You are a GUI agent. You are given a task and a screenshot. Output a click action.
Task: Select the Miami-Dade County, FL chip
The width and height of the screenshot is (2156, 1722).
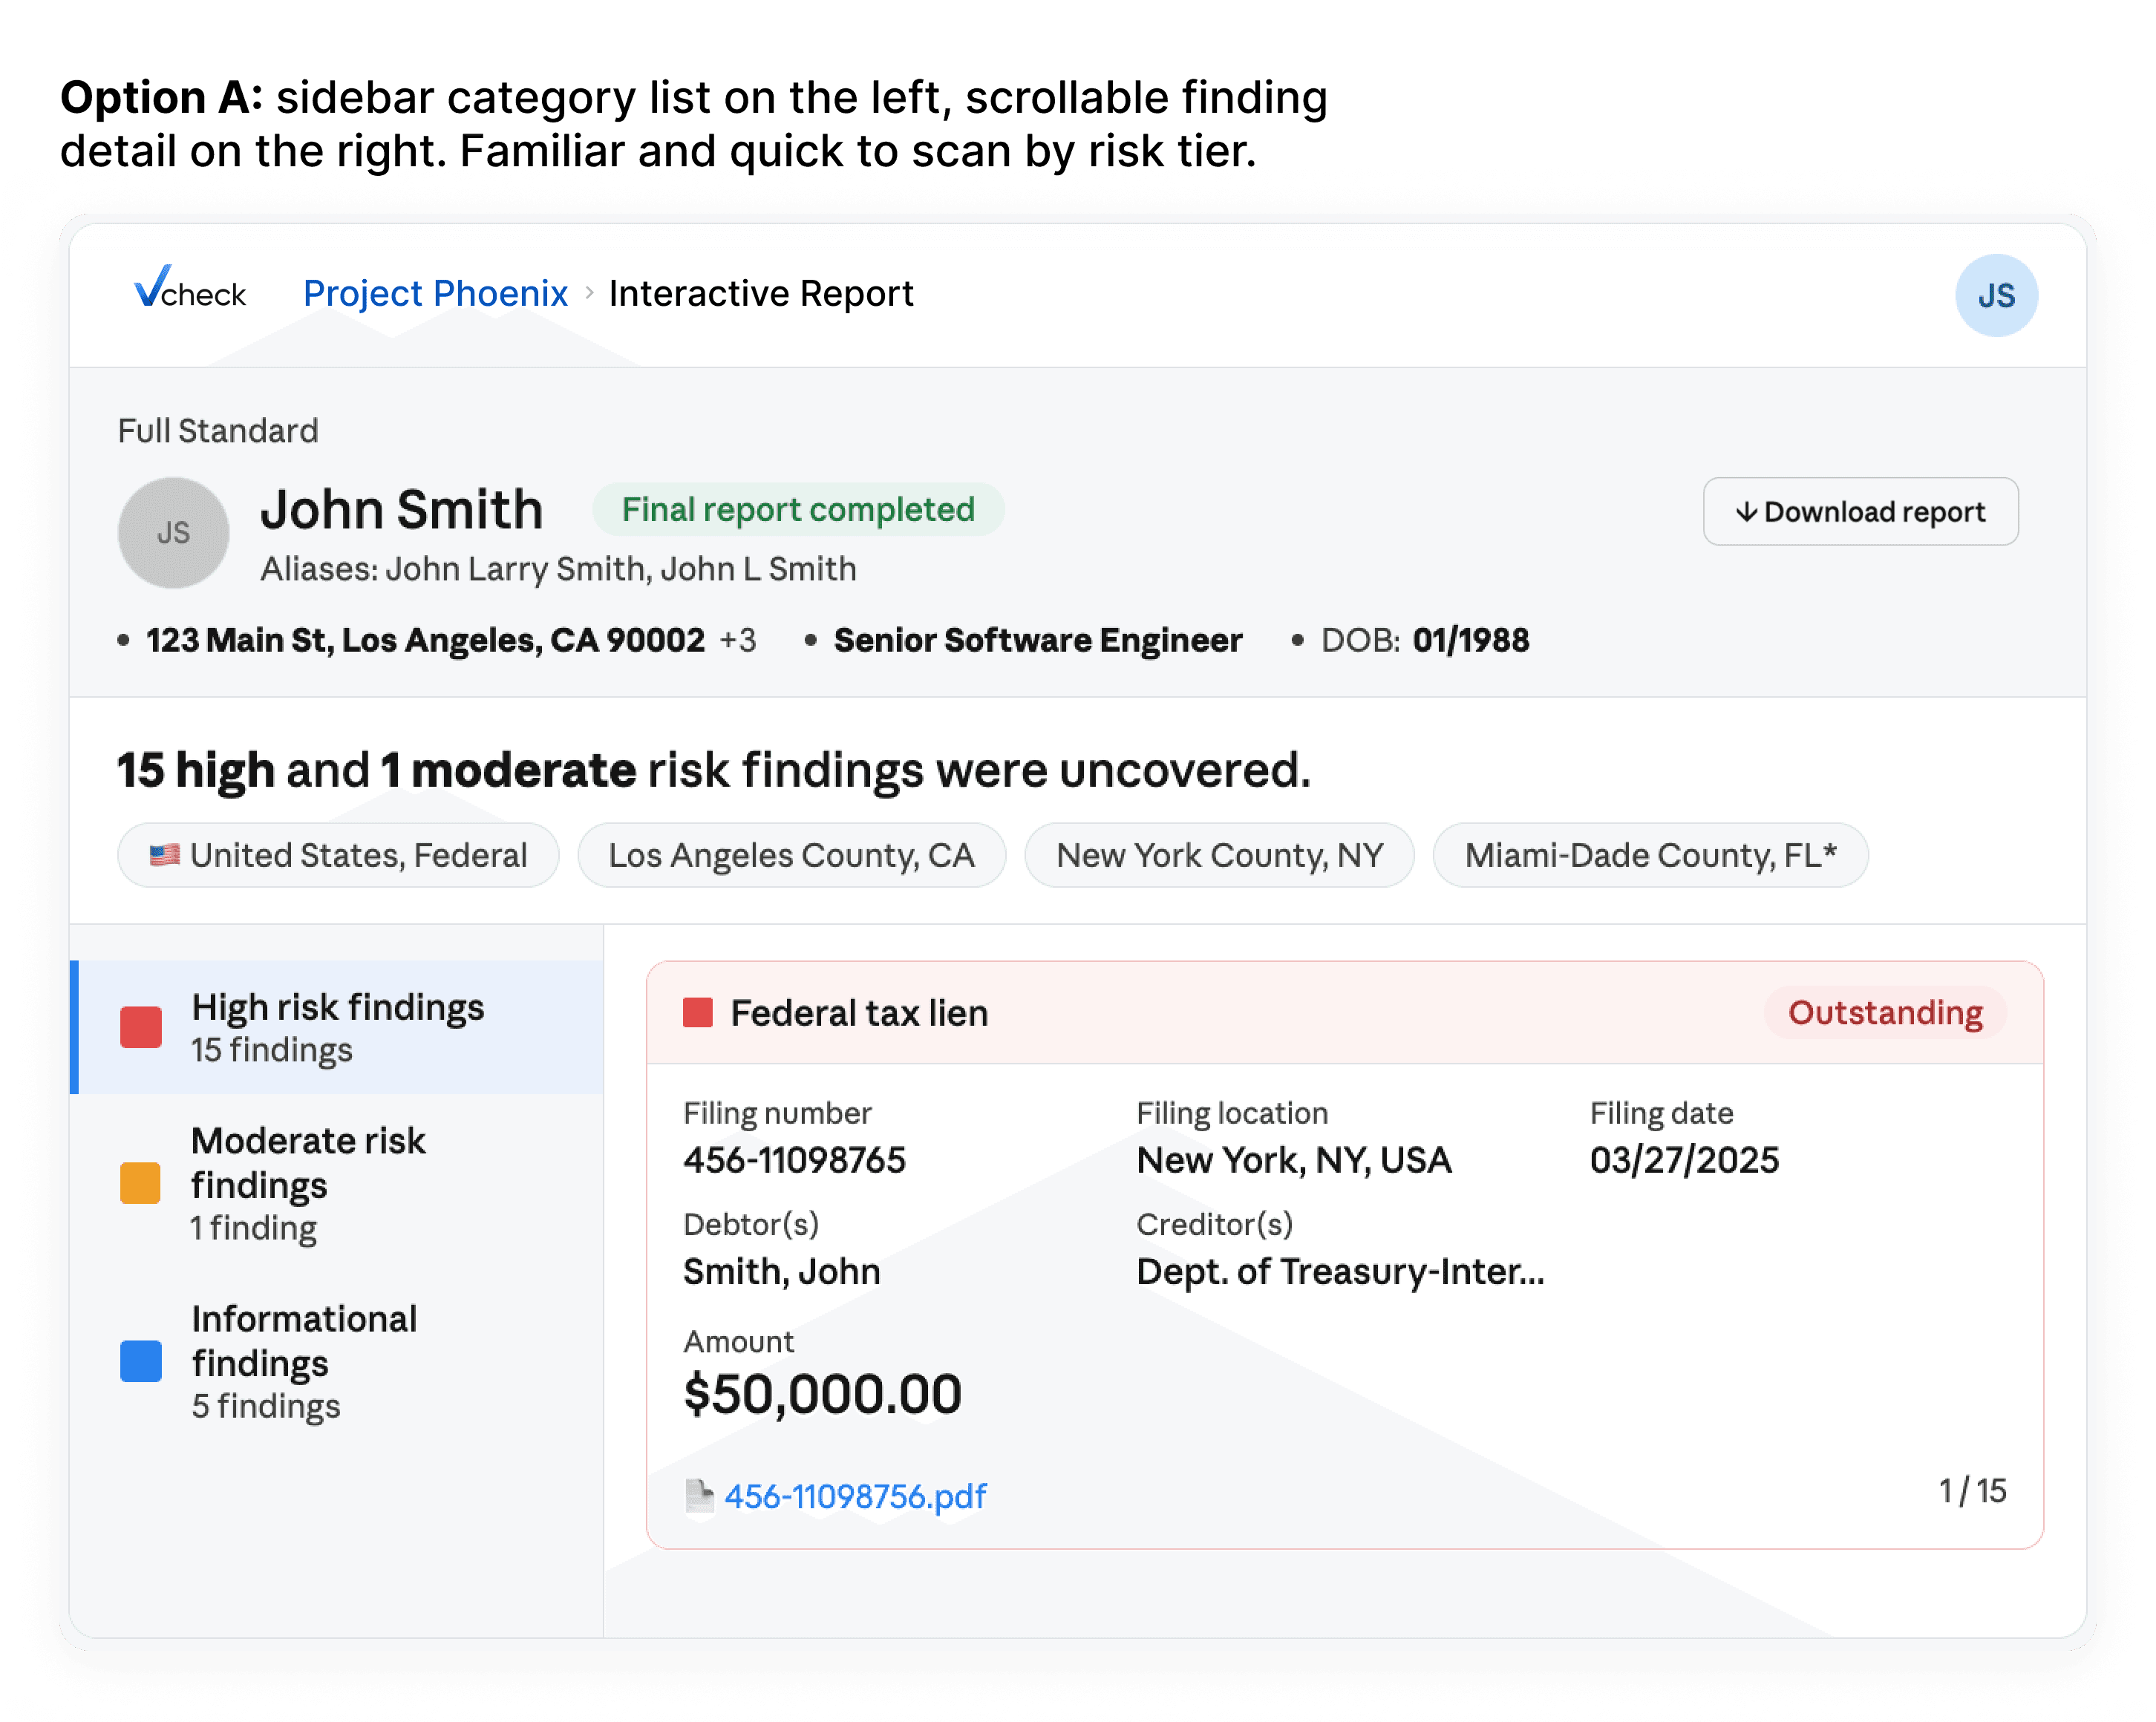(x=1650, y=855)
